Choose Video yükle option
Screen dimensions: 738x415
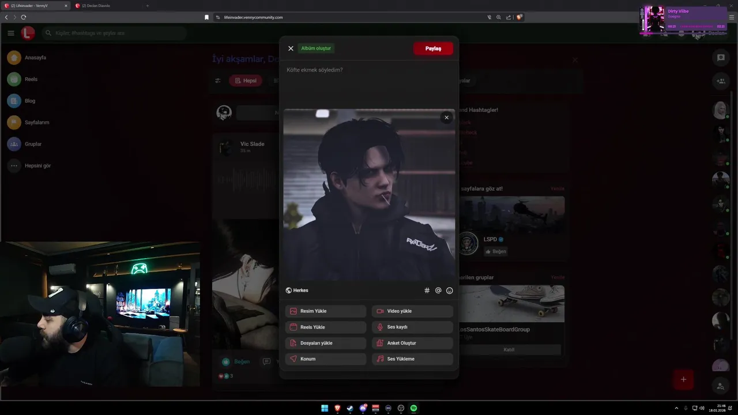pyautogui.click(x=412, y=311)
